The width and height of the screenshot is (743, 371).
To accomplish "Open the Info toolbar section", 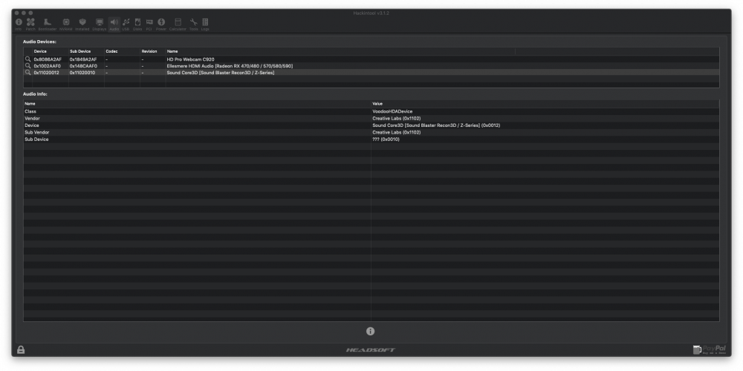I will (x=18, y=24).
